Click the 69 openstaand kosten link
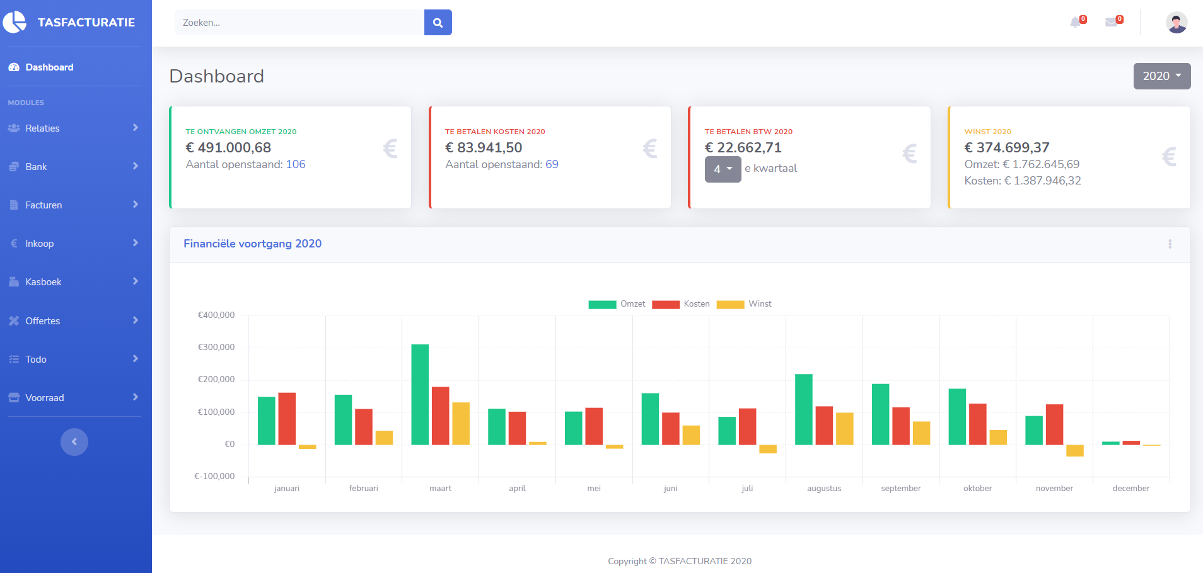This screenshot has height=573, width=1203. (552, 164)
